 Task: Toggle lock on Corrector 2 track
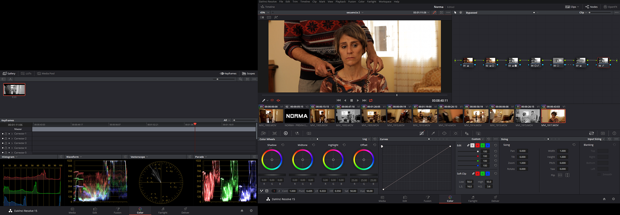[6, 139]
